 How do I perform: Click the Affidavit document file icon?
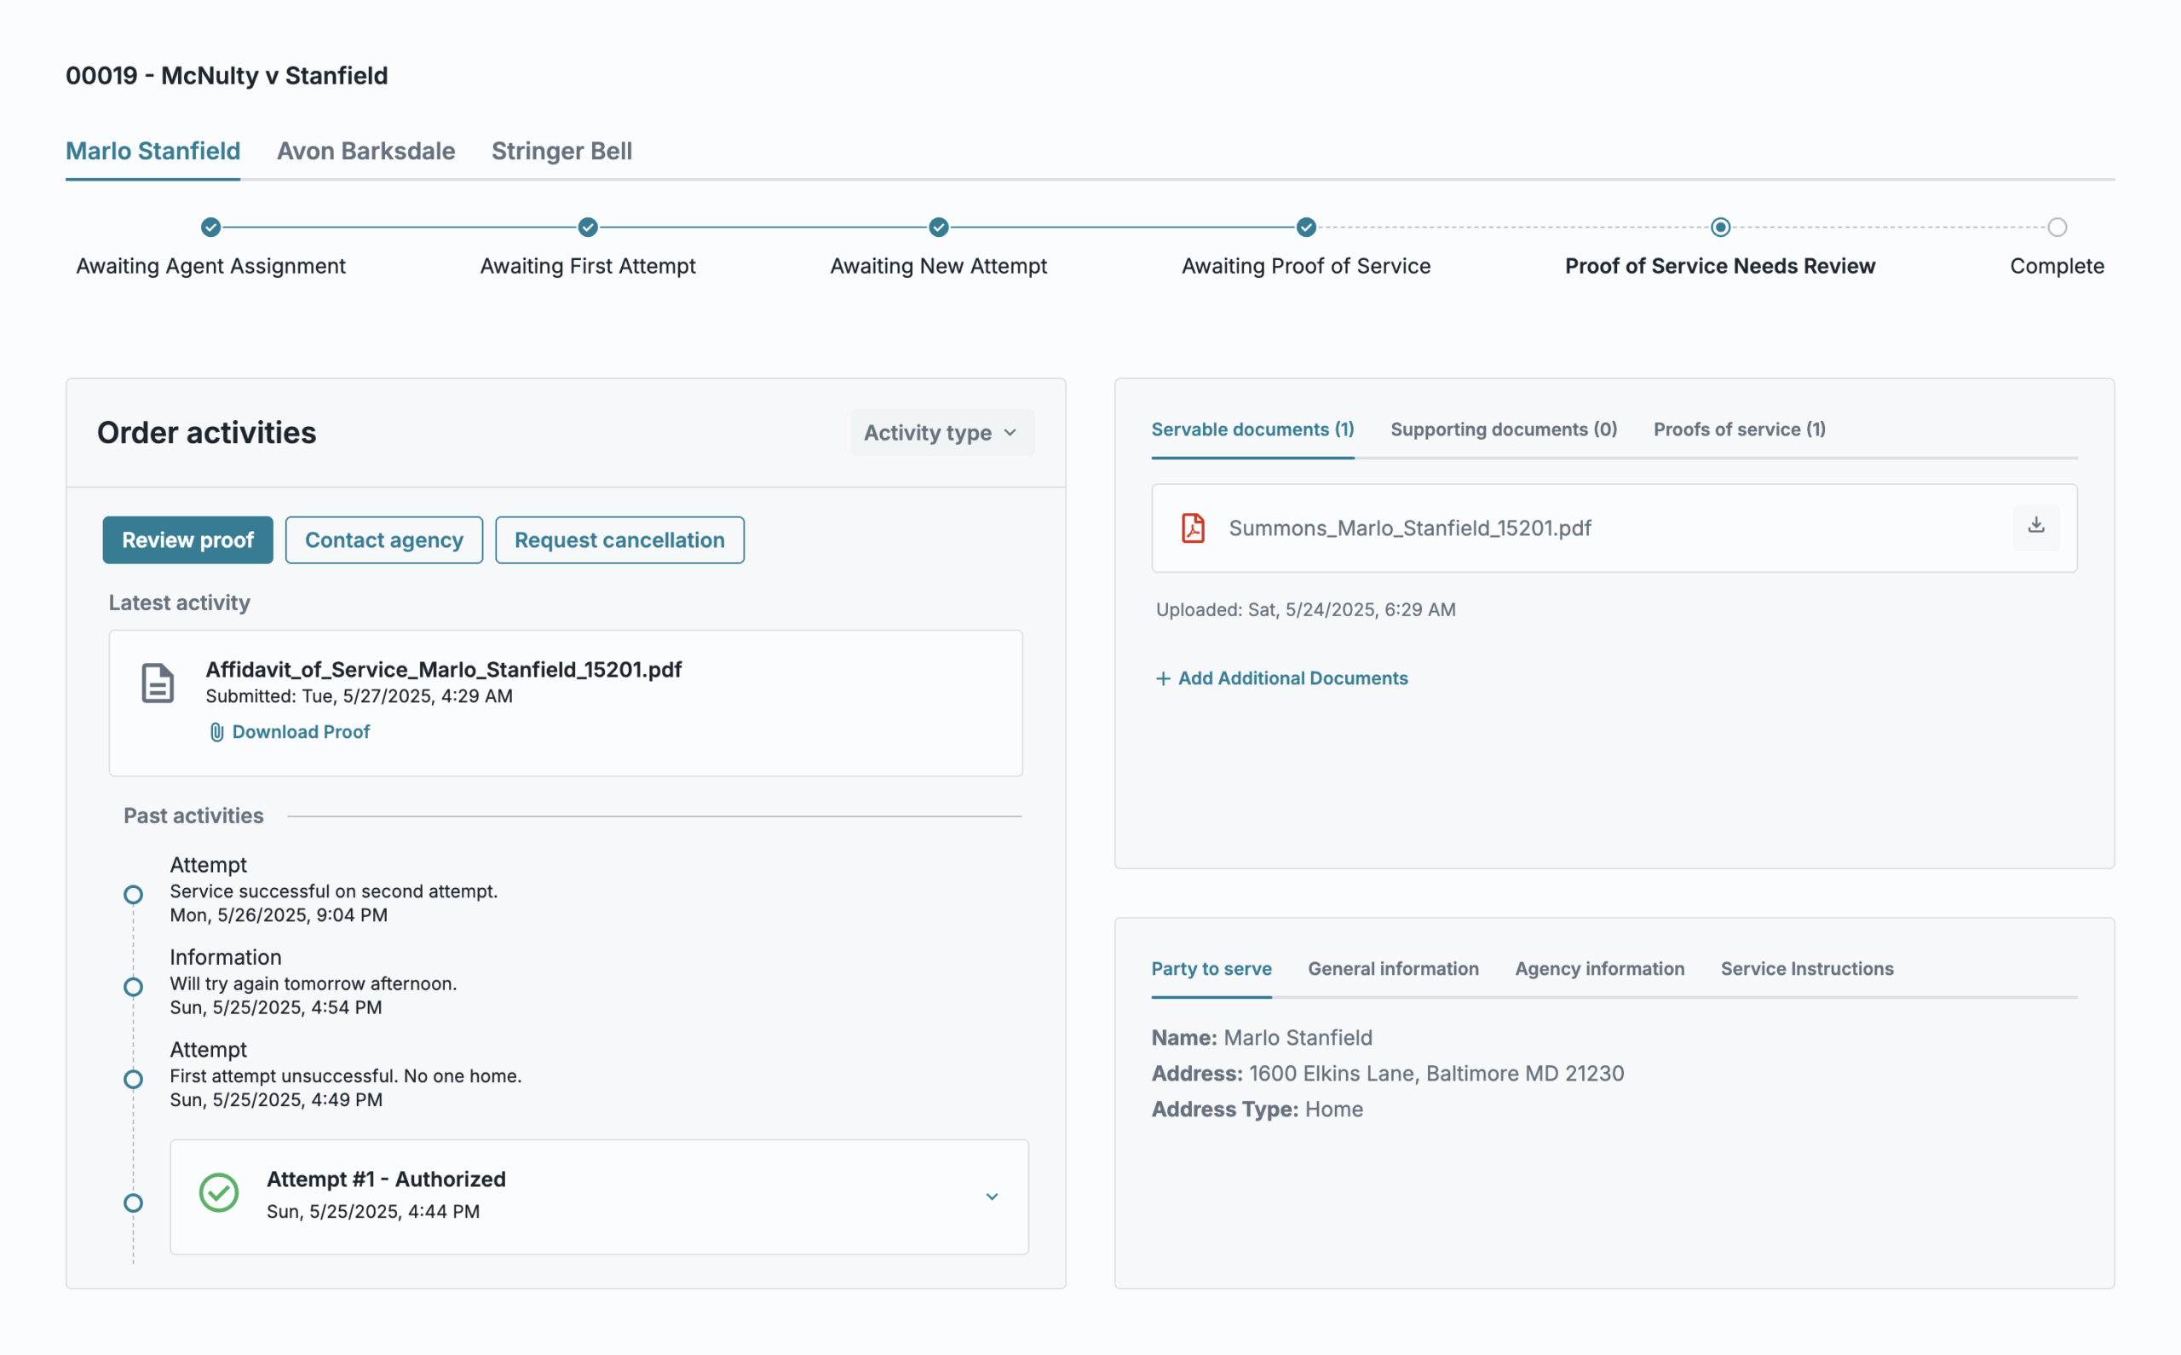(x=158, y=683)
